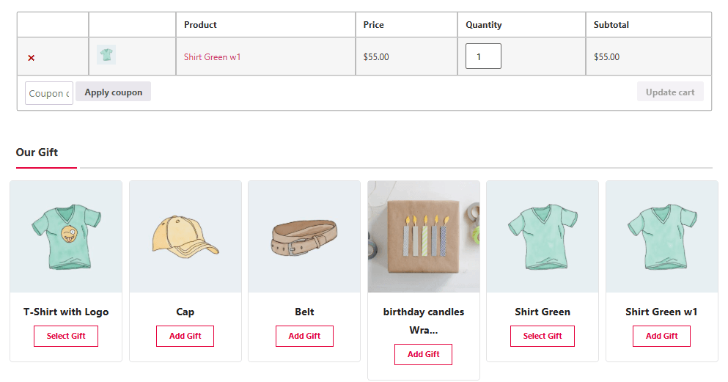Open the cart item shirt thumbnail
This screenshot has width=728, height=382.
(106, 55)
